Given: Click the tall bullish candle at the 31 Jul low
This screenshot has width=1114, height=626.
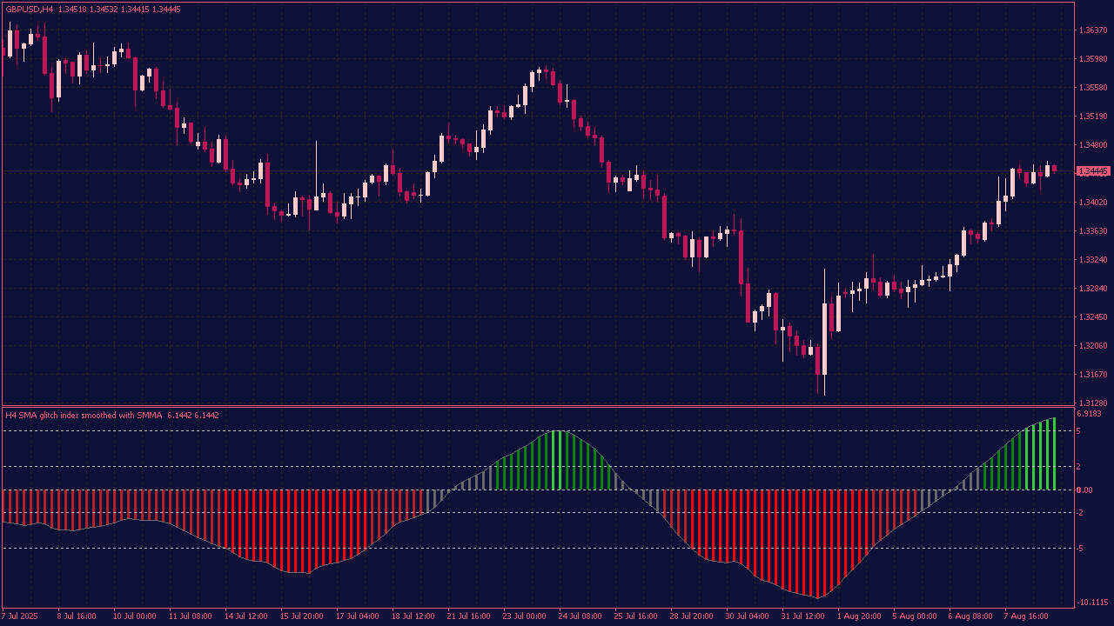Looking at the screenshot, I should pos(824,338).
